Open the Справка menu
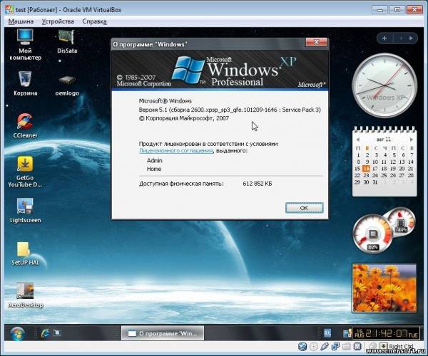The image size is (428, 356). (94, 21)
